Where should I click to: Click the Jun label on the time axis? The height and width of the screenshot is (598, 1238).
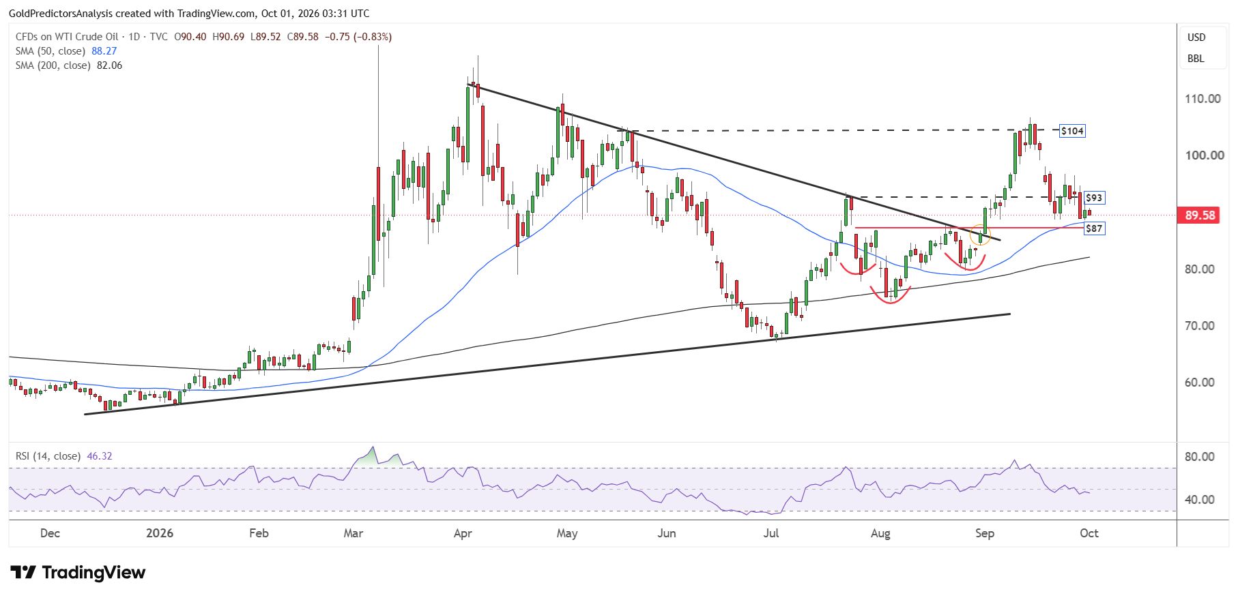[667, 533]
